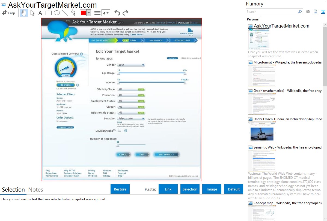Open the Semantic Web snapshot thumbnail
Screen dimensions: 327x221
[x=262, y=161]
